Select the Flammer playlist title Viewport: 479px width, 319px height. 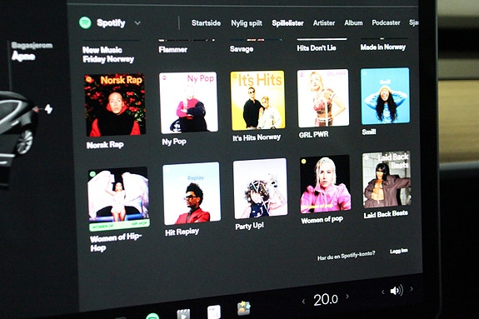coord(173,49)
